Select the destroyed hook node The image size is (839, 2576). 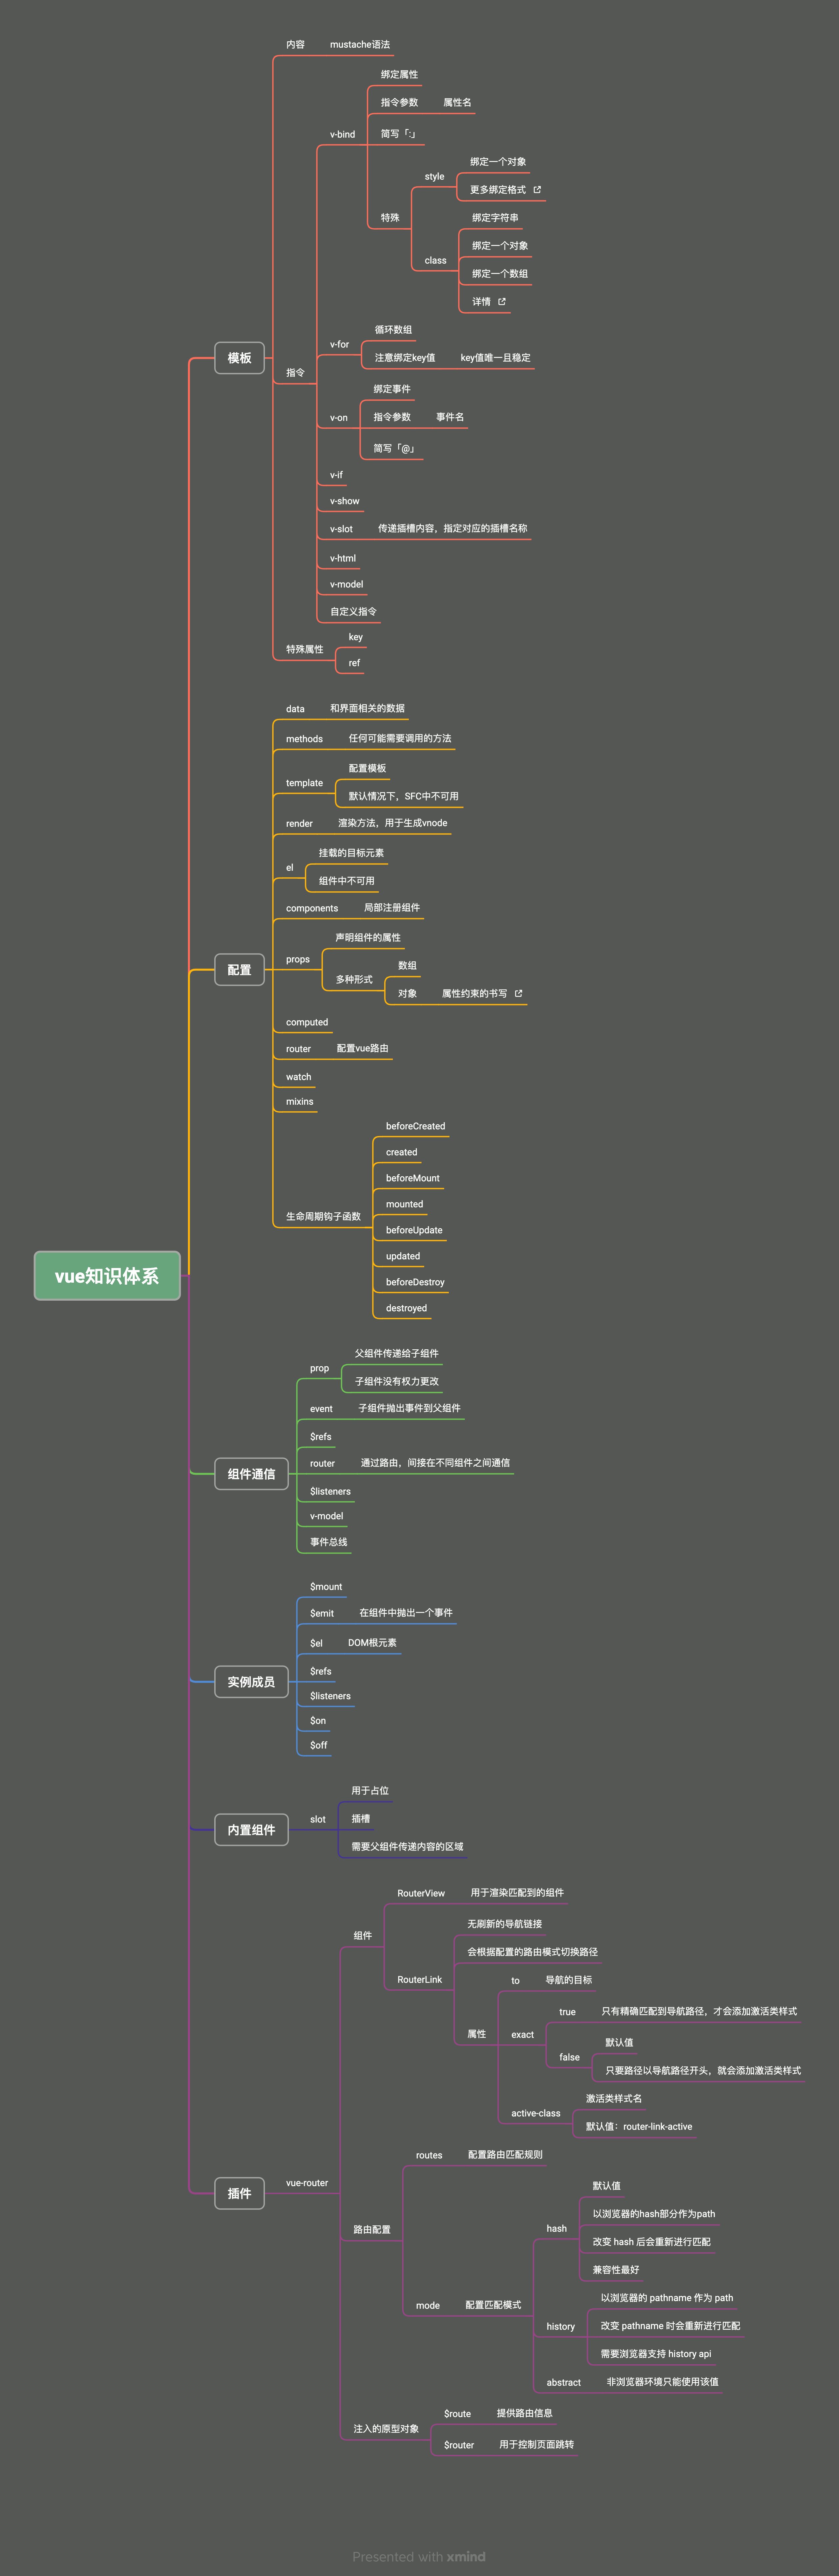tap(406, 1309)
